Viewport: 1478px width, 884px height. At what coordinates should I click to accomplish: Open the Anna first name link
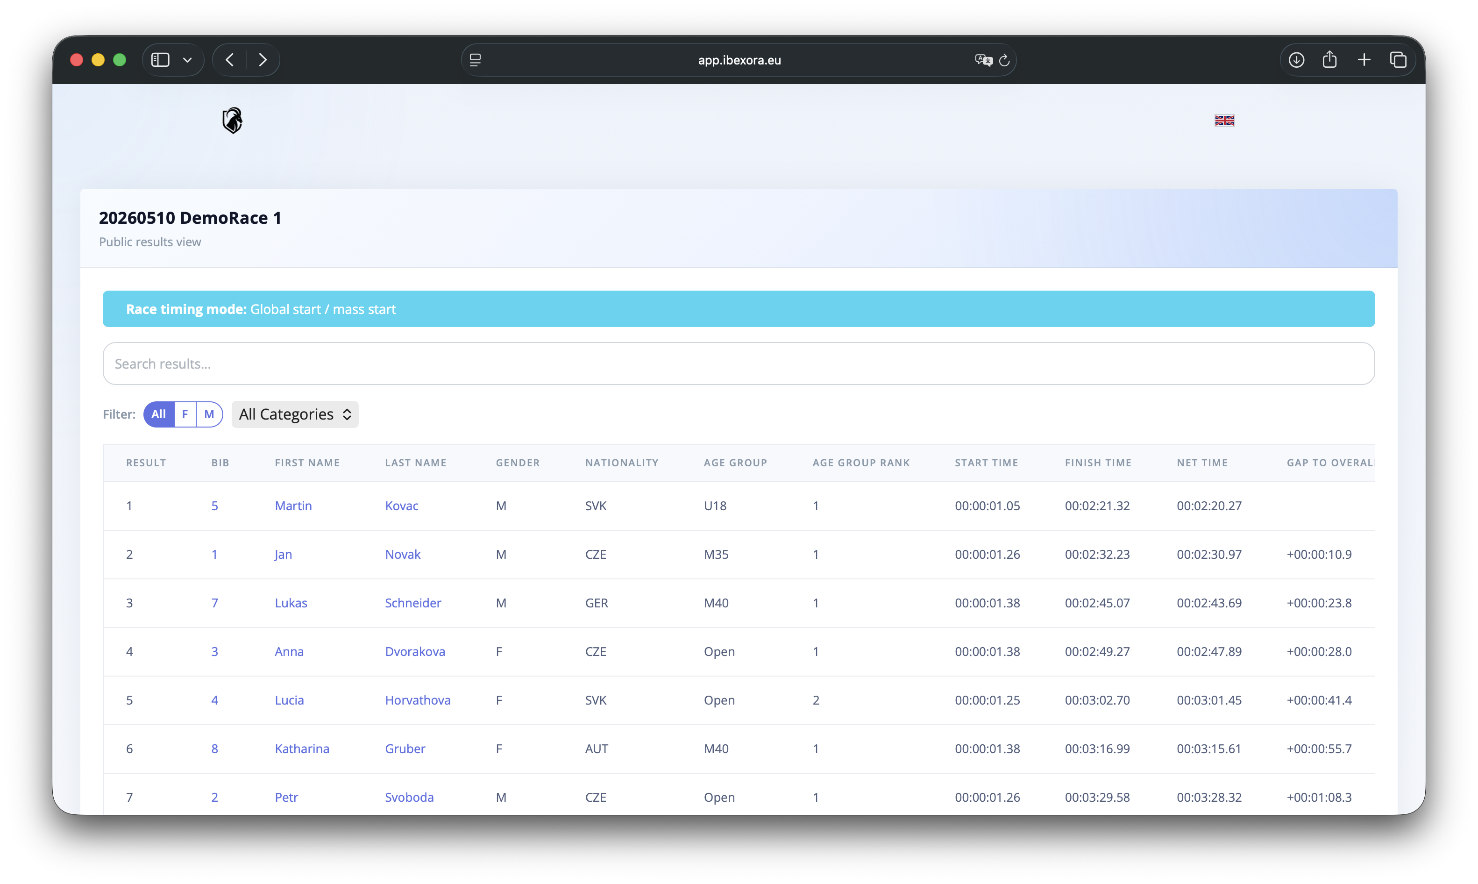(289, 652)
